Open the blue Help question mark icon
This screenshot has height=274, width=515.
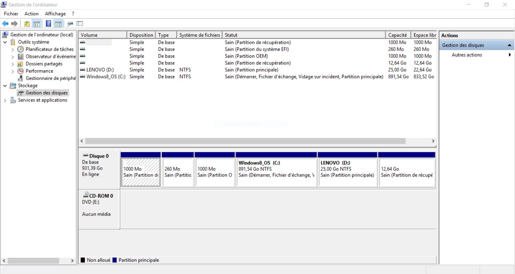point(48,24)
